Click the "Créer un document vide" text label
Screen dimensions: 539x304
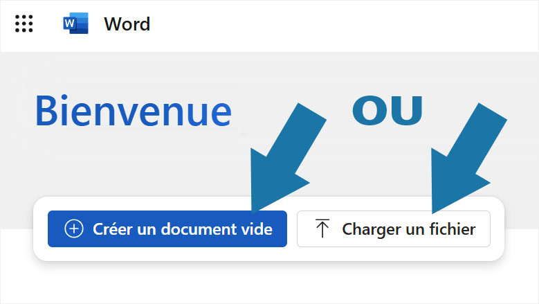tap(183, 229)
